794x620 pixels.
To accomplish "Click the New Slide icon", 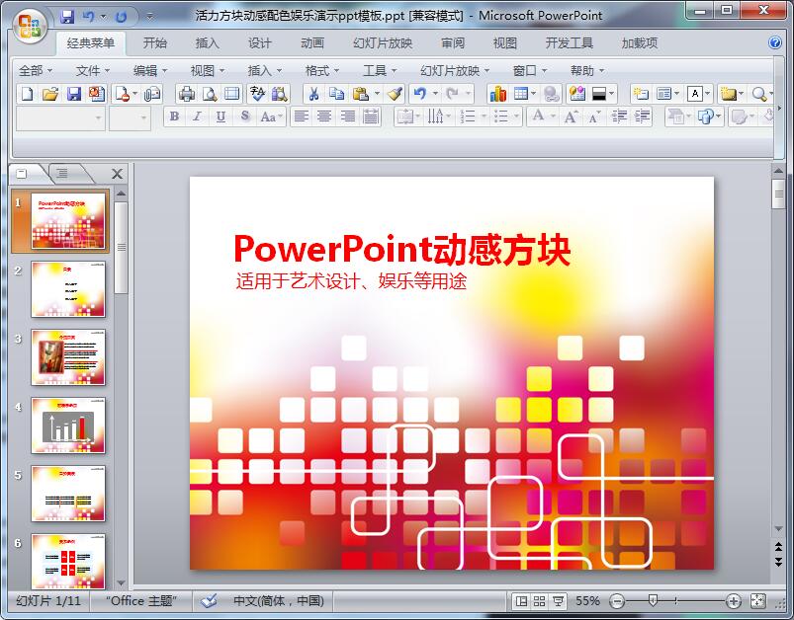I will pyautogui.click(x=641, y=94).
